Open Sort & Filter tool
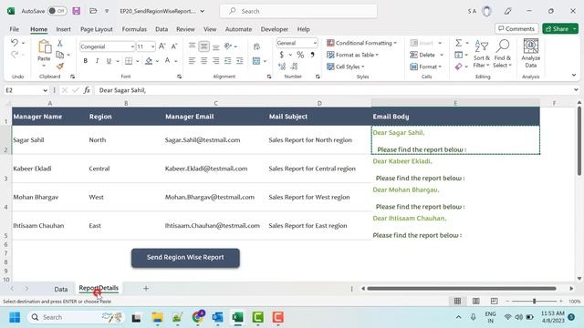584x328 pixels. [x=482, y=55]
